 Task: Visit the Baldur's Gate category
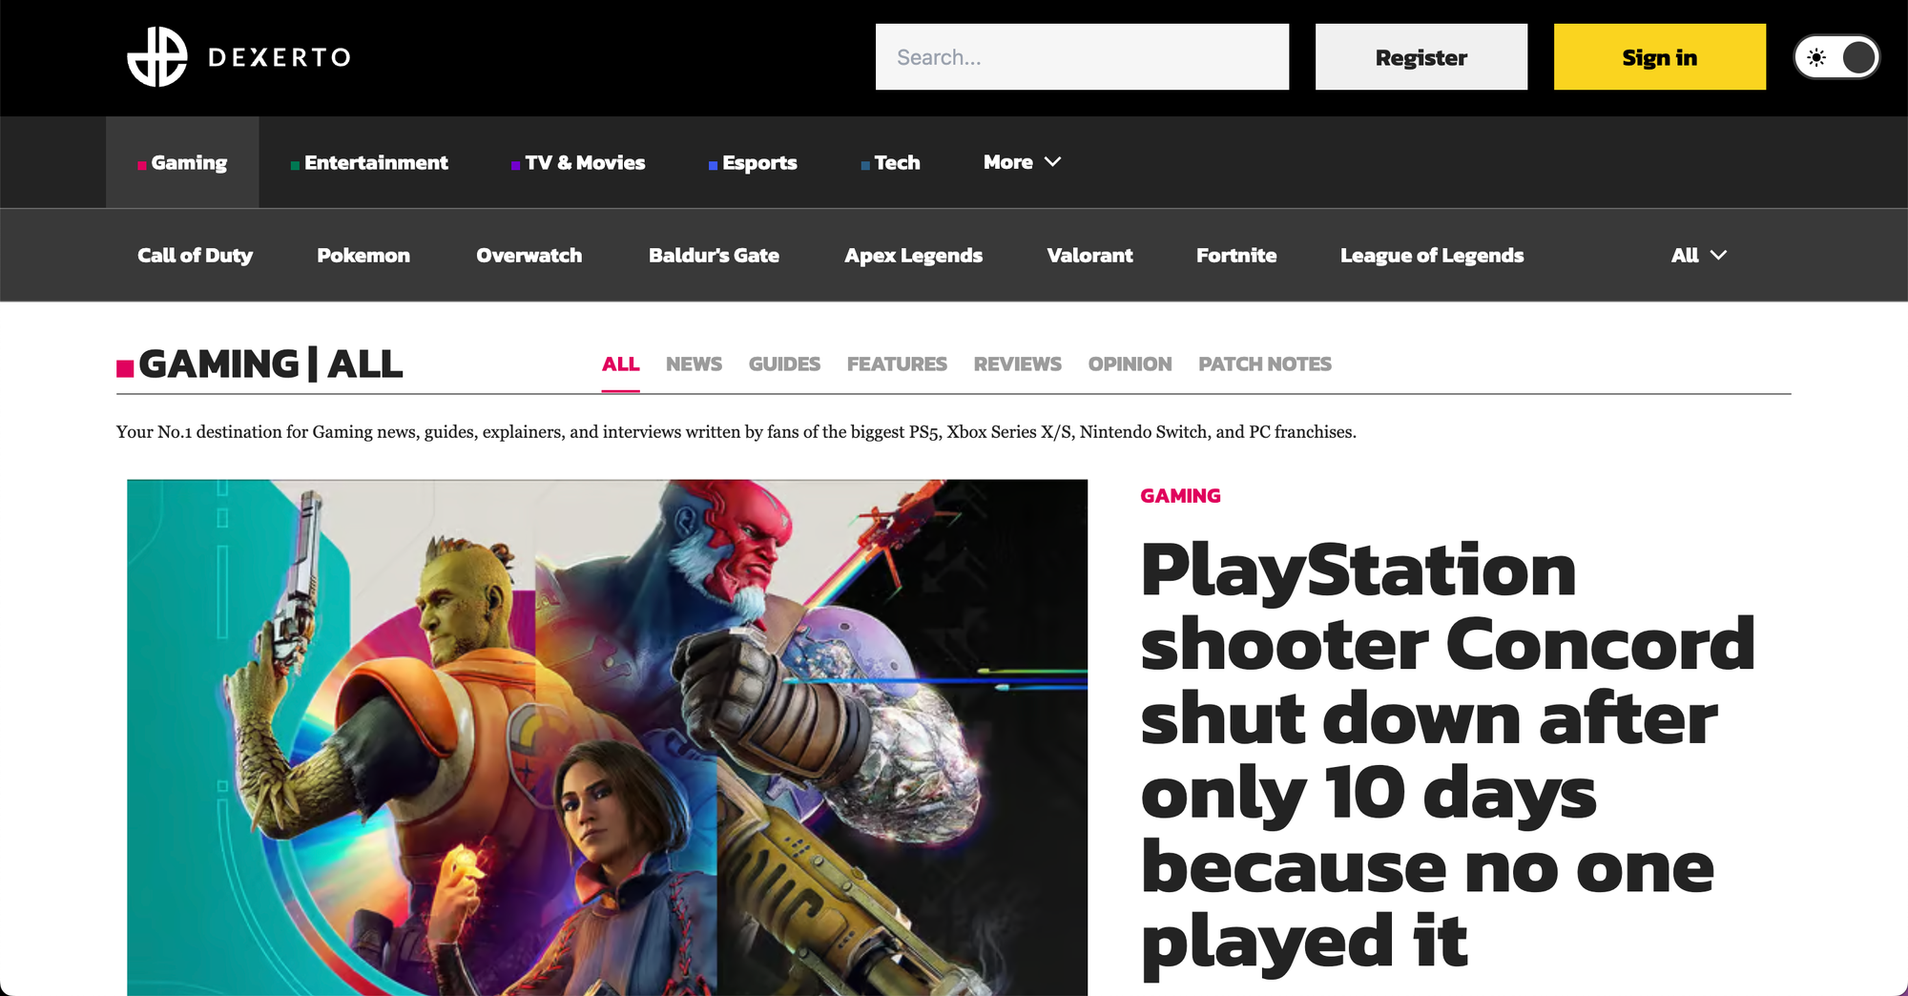(x=714, y=255)
